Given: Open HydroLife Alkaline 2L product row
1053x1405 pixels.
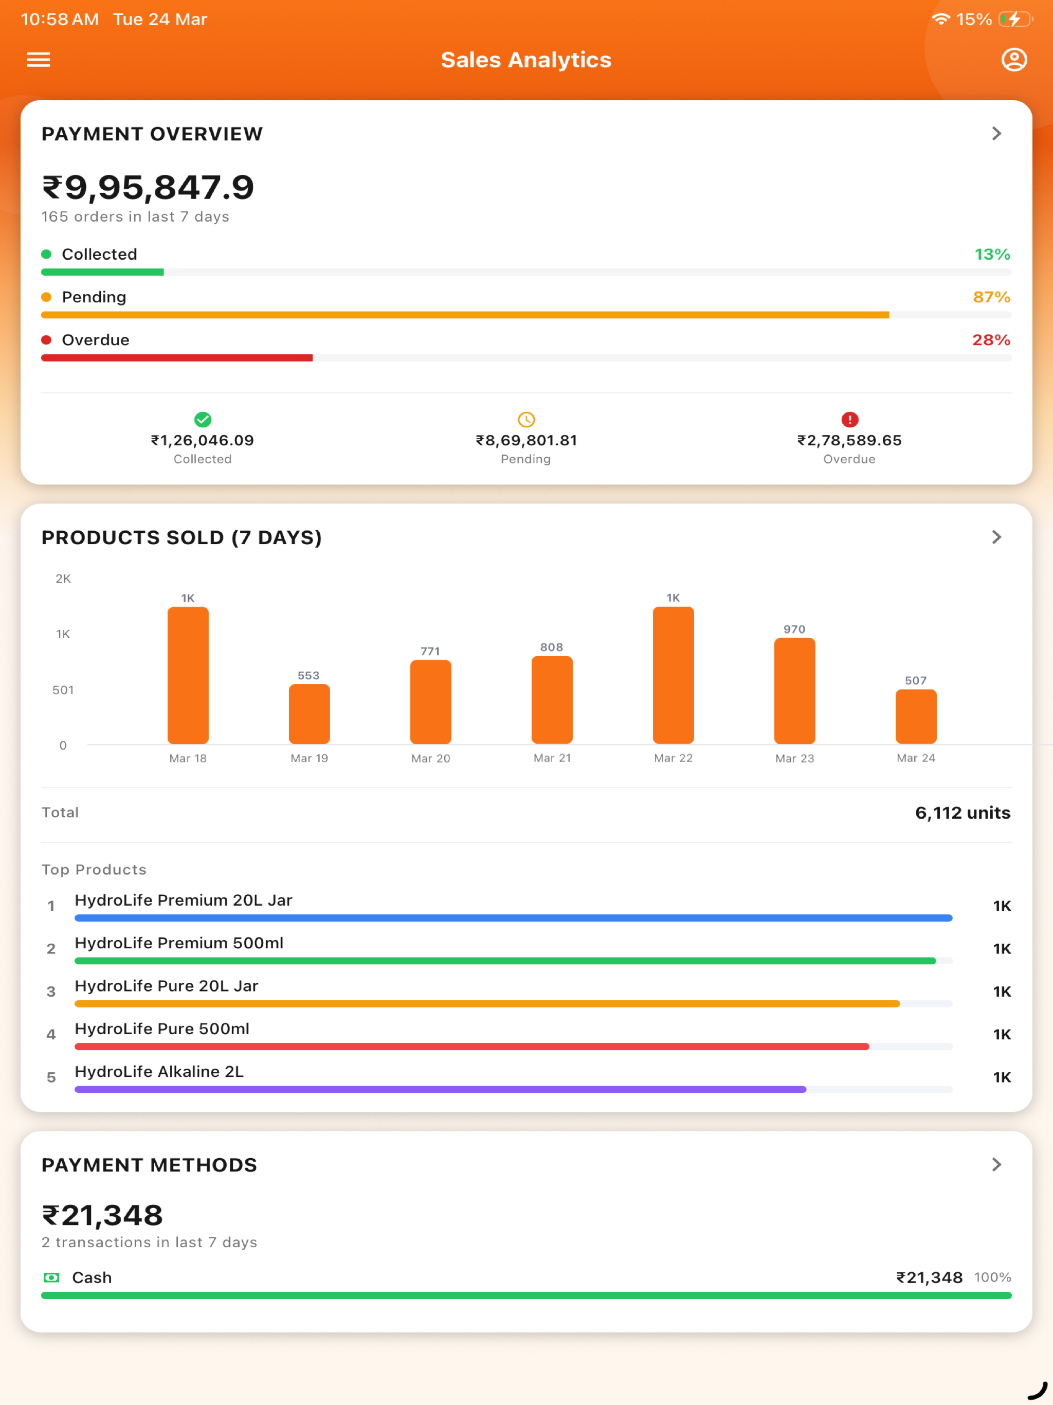Looking at the screenshot, I should (526, 1078).
